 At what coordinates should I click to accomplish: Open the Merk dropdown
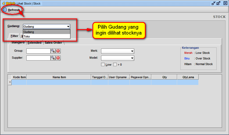point(132,51)
